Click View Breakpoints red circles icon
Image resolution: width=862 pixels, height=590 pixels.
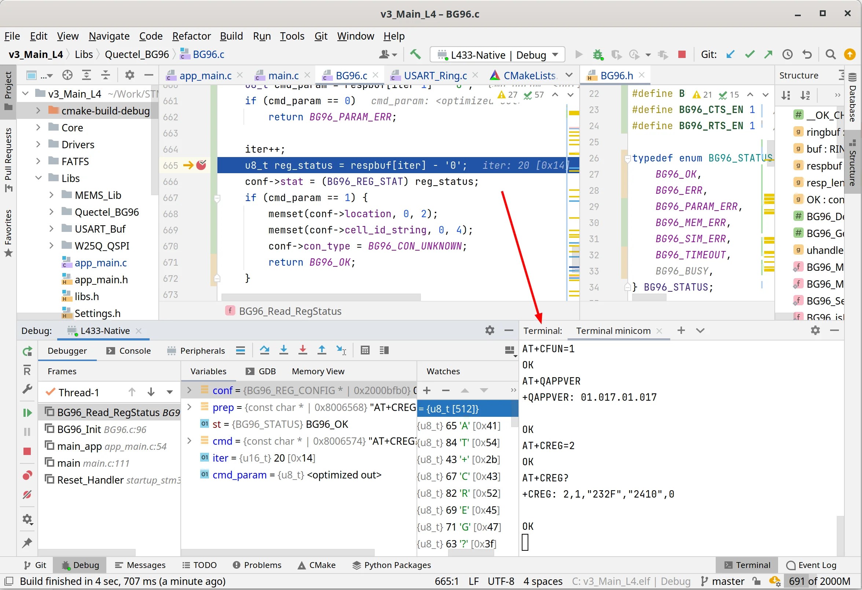27,476
